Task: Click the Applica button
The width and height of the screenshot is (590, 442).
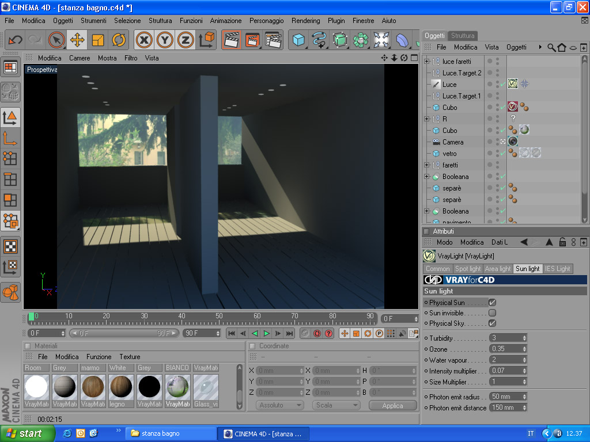Action: (392, 406)
